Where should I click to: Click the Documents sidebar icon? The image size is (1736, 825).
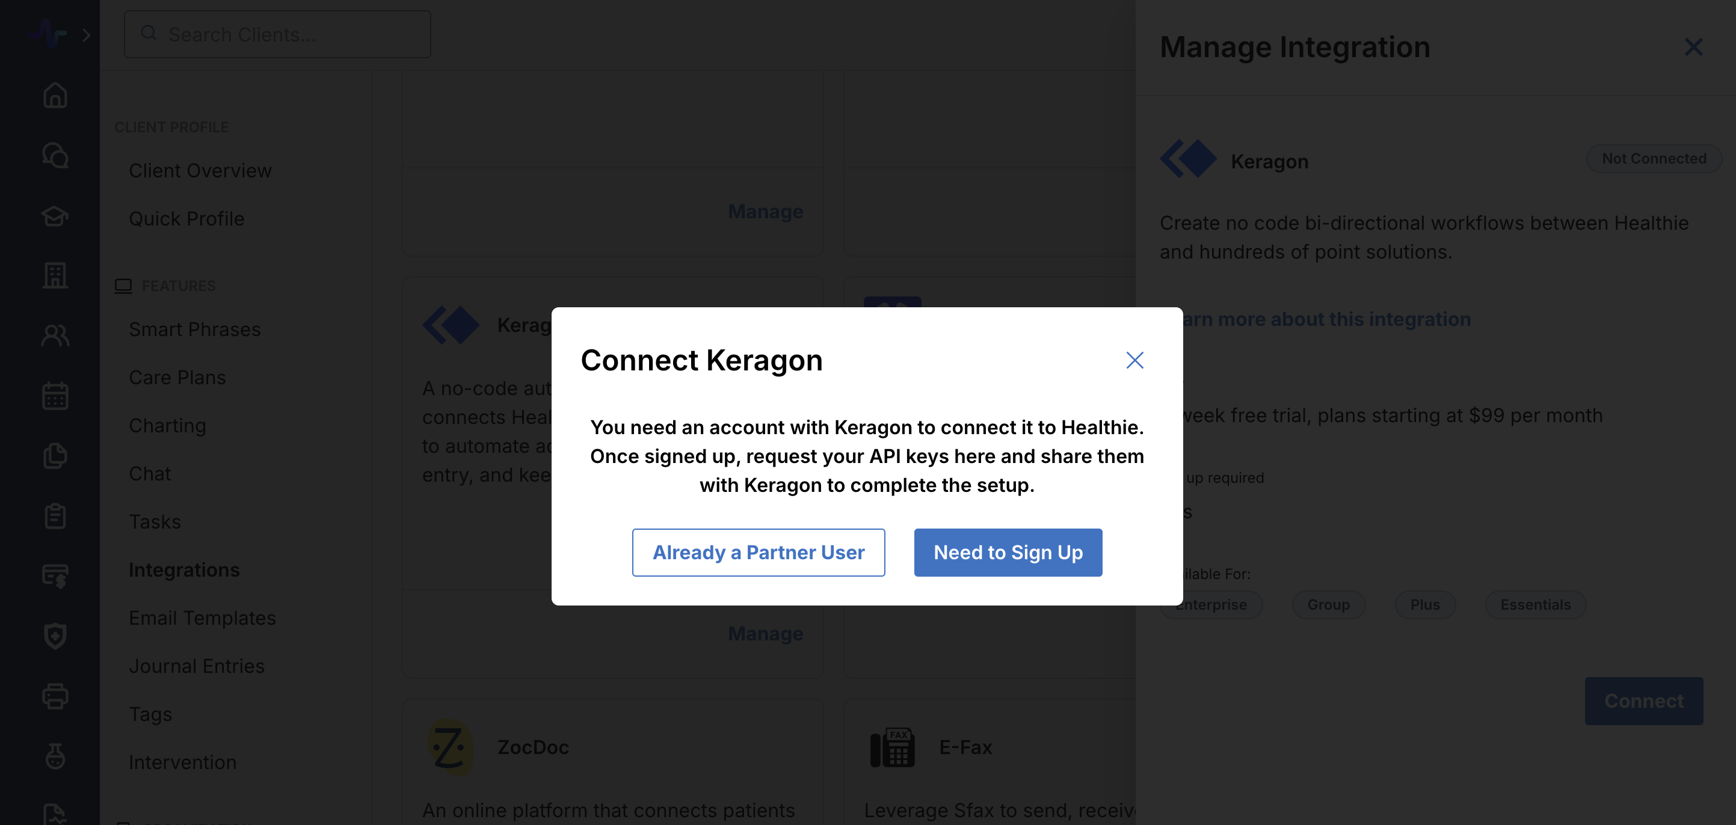click(55, 456)
